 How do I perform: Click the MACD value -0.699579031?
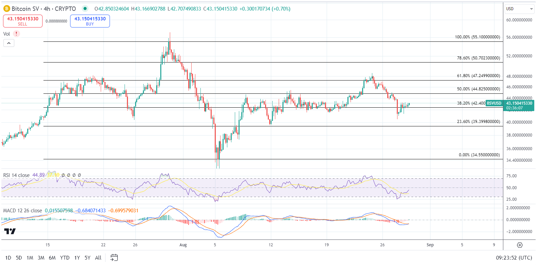click(x=123, y=211)
